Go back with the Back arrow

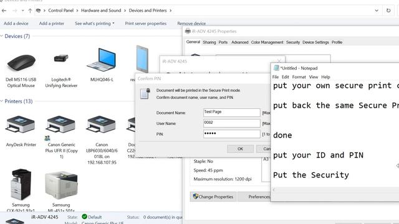pos(4,11)
